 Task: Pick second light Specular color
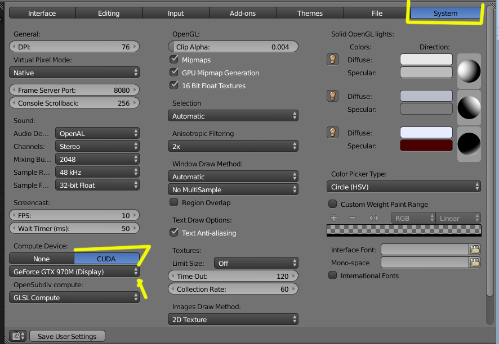(426, 108)
